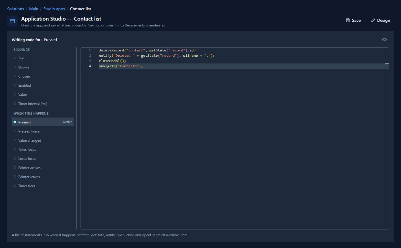401x248 pixels.
Task: Select the Value binding
Action: (x=43, y=95)
